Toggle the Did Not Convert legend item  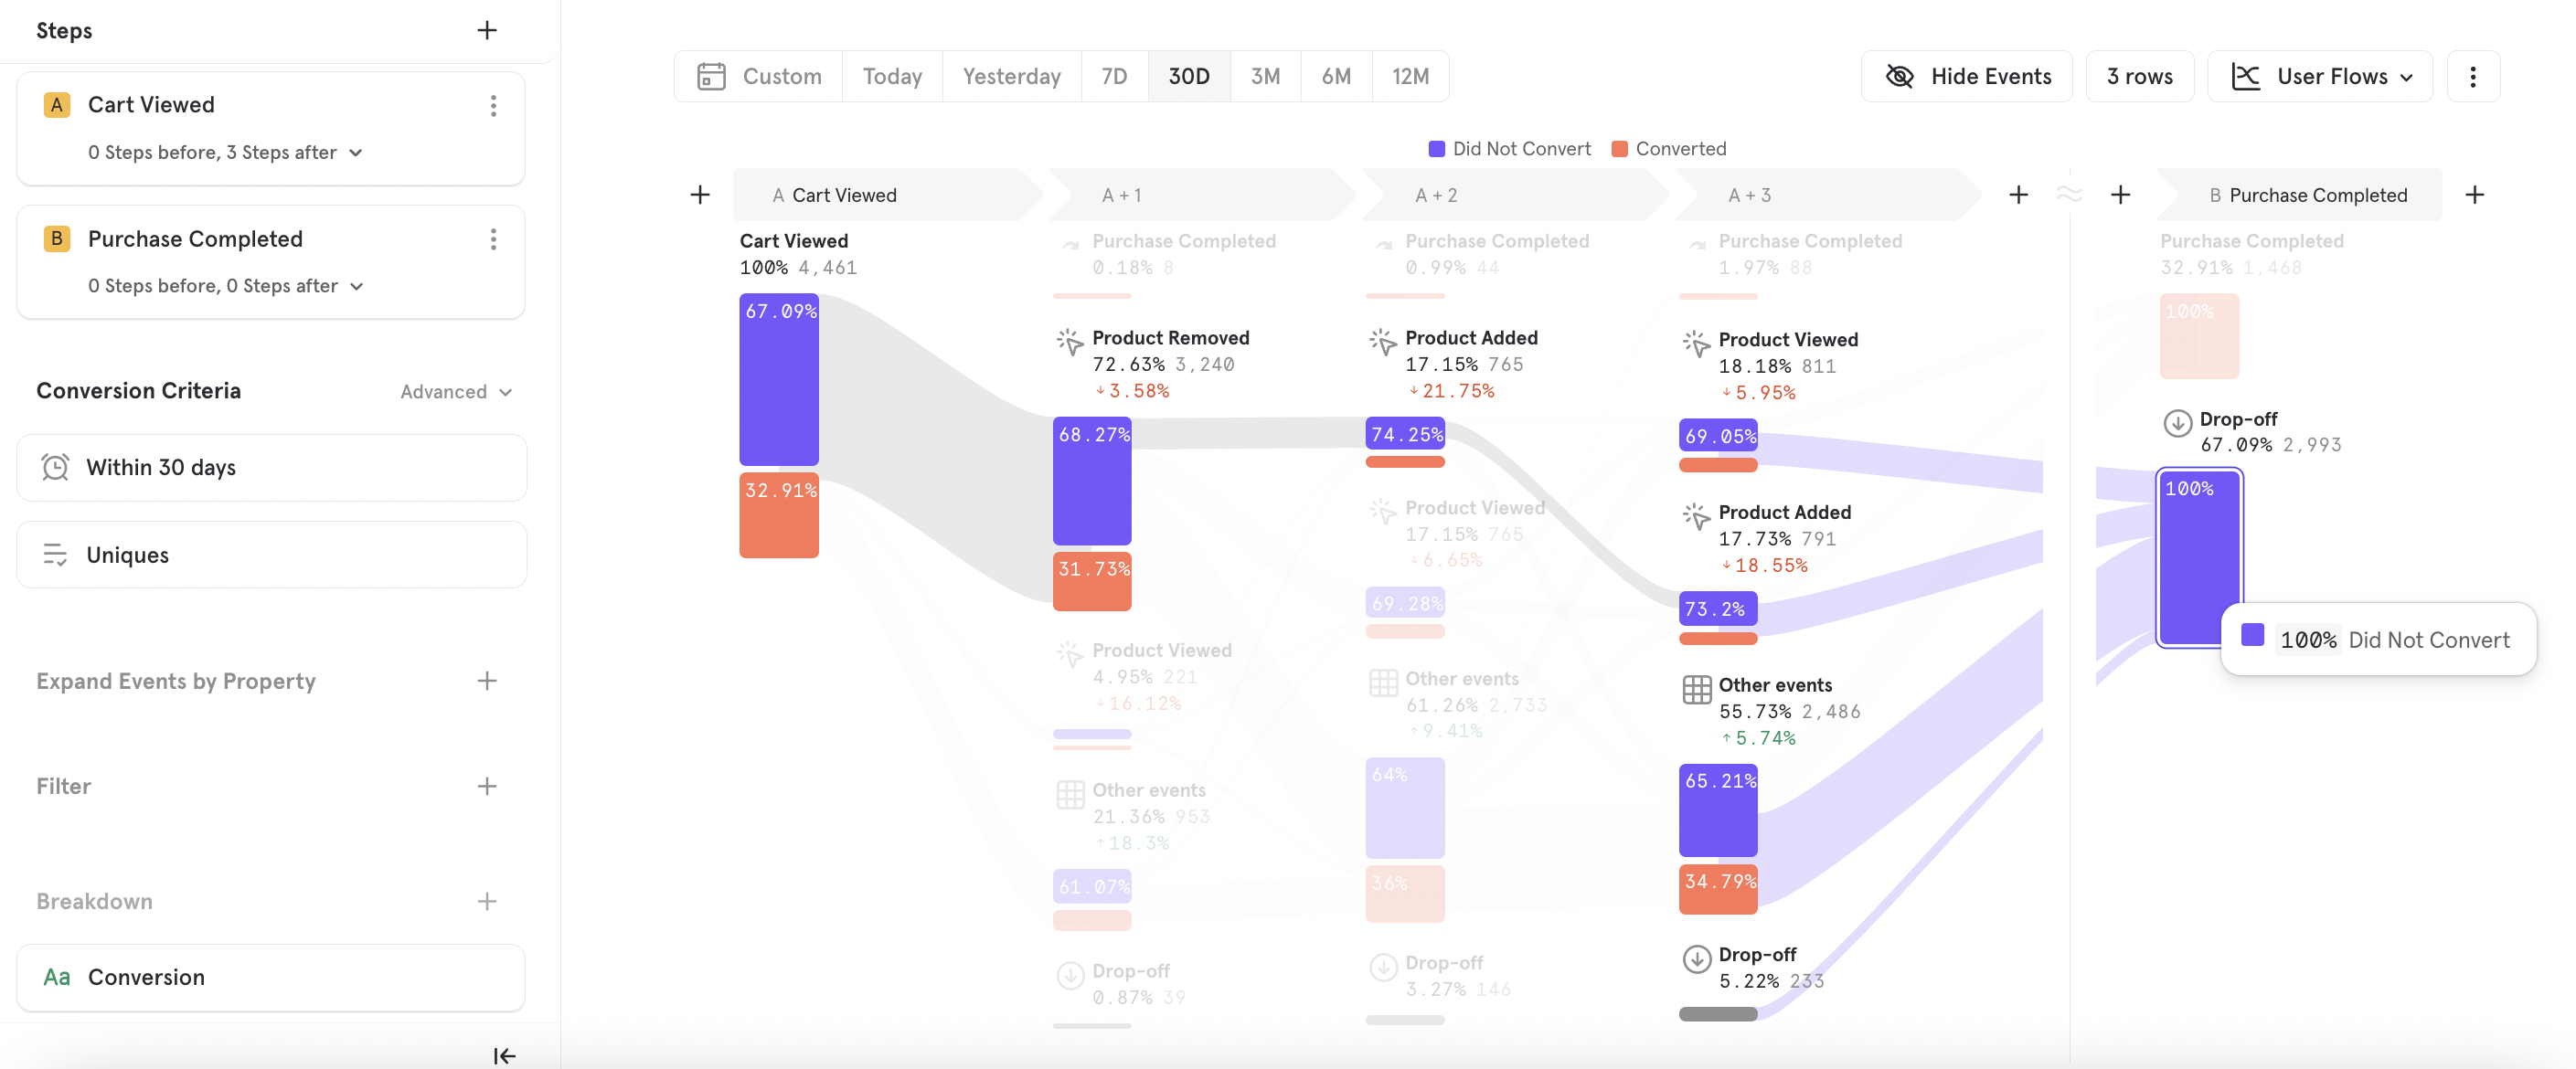[x=1510, y=149]
